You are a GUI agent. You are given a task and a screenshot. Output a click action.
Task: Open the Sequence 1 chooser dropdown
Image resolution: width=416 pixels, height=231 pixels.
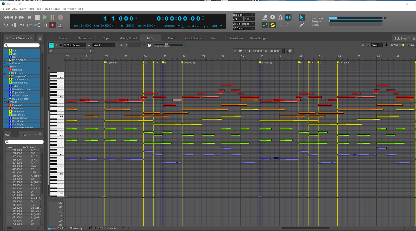tap(171, 26)
